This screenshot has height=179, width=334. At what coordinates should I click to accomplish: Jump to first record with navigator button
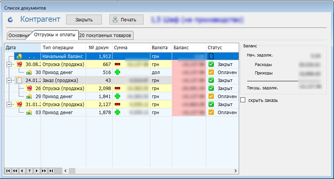[x=8, y=171]
